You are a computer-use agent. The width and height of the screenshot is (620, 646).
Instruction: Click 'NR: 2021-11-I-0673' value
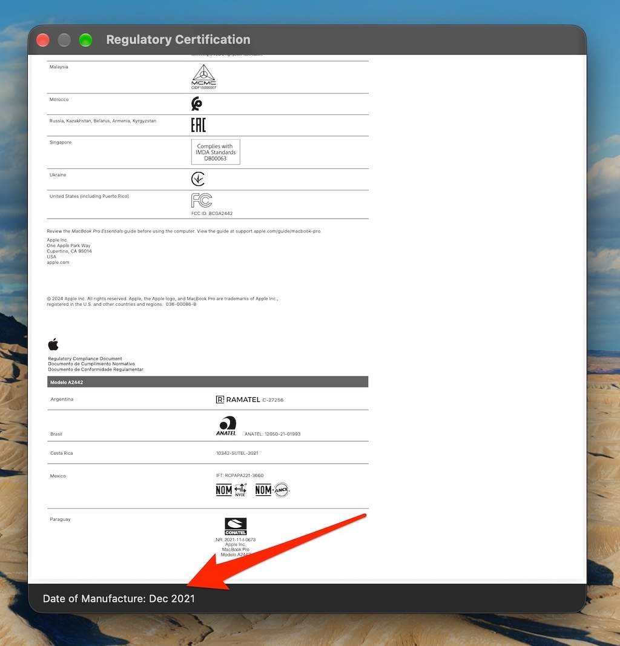coord(236,539)
